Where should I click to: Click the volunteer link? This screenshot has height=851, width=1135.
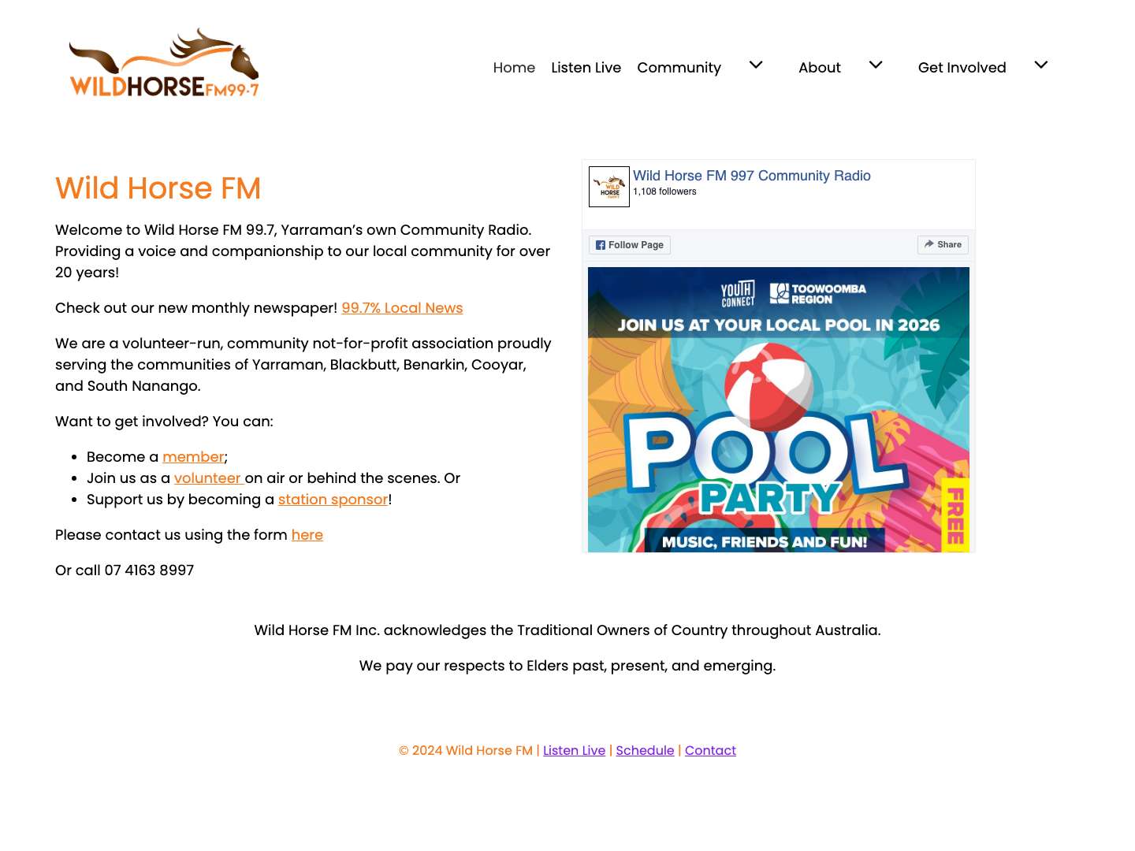tap(207, 478)
